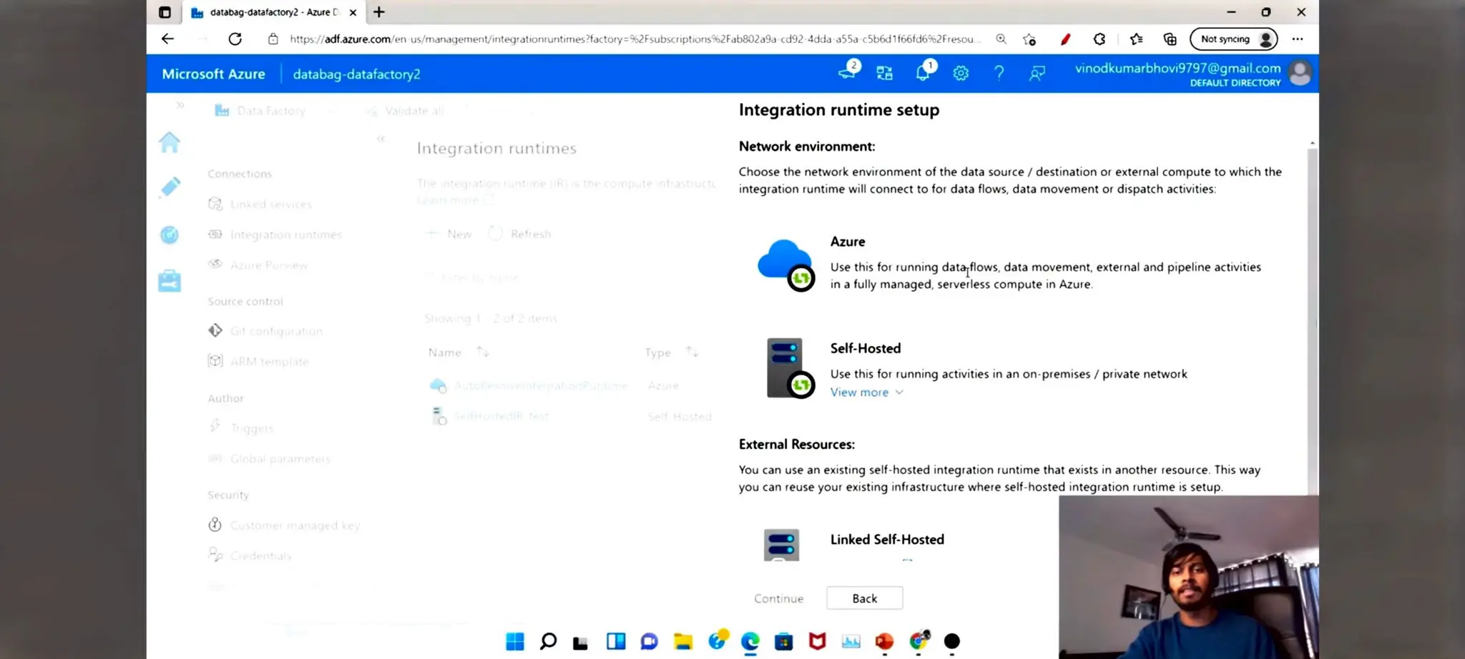Viewport: 1465px width, 659px height.
Task: Click the databag-datafactory2 factory name
Action: click(x=356, y=74)
